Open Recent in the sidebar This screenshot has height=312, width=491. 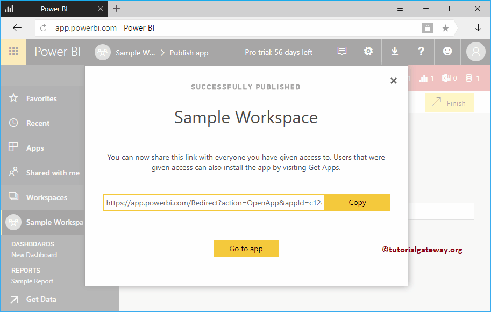point(38,123)
